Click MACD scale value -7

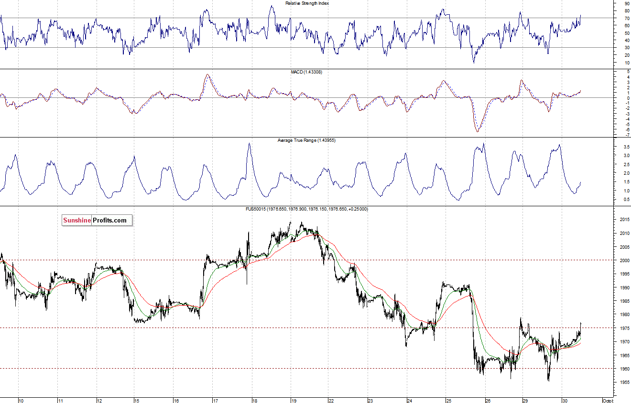click(x=627, y=135)
